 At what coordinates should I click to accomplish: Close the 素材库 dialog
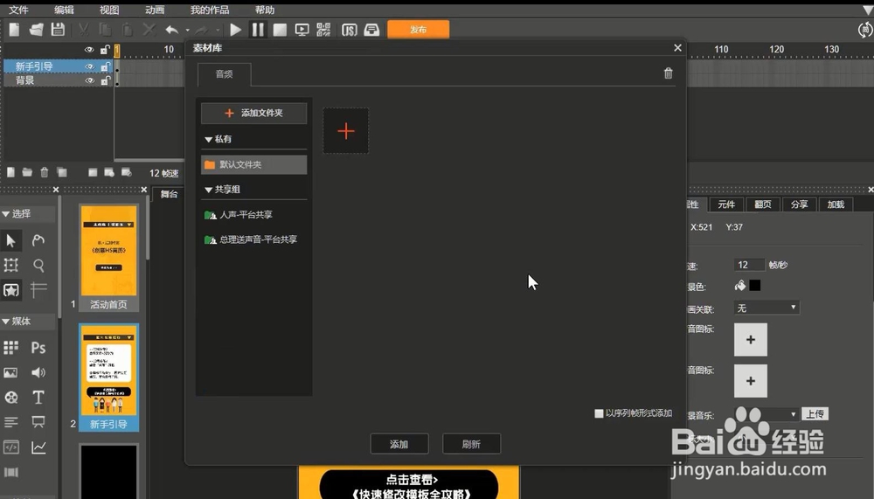(677, 48)
